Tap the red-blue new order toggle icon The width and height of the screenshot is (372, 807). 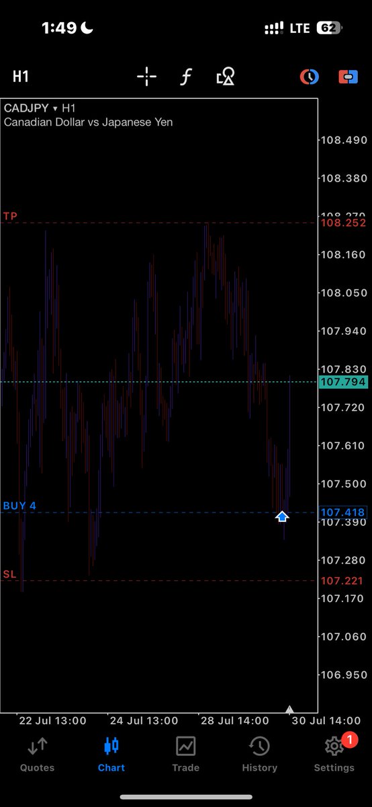coord(348,77)
